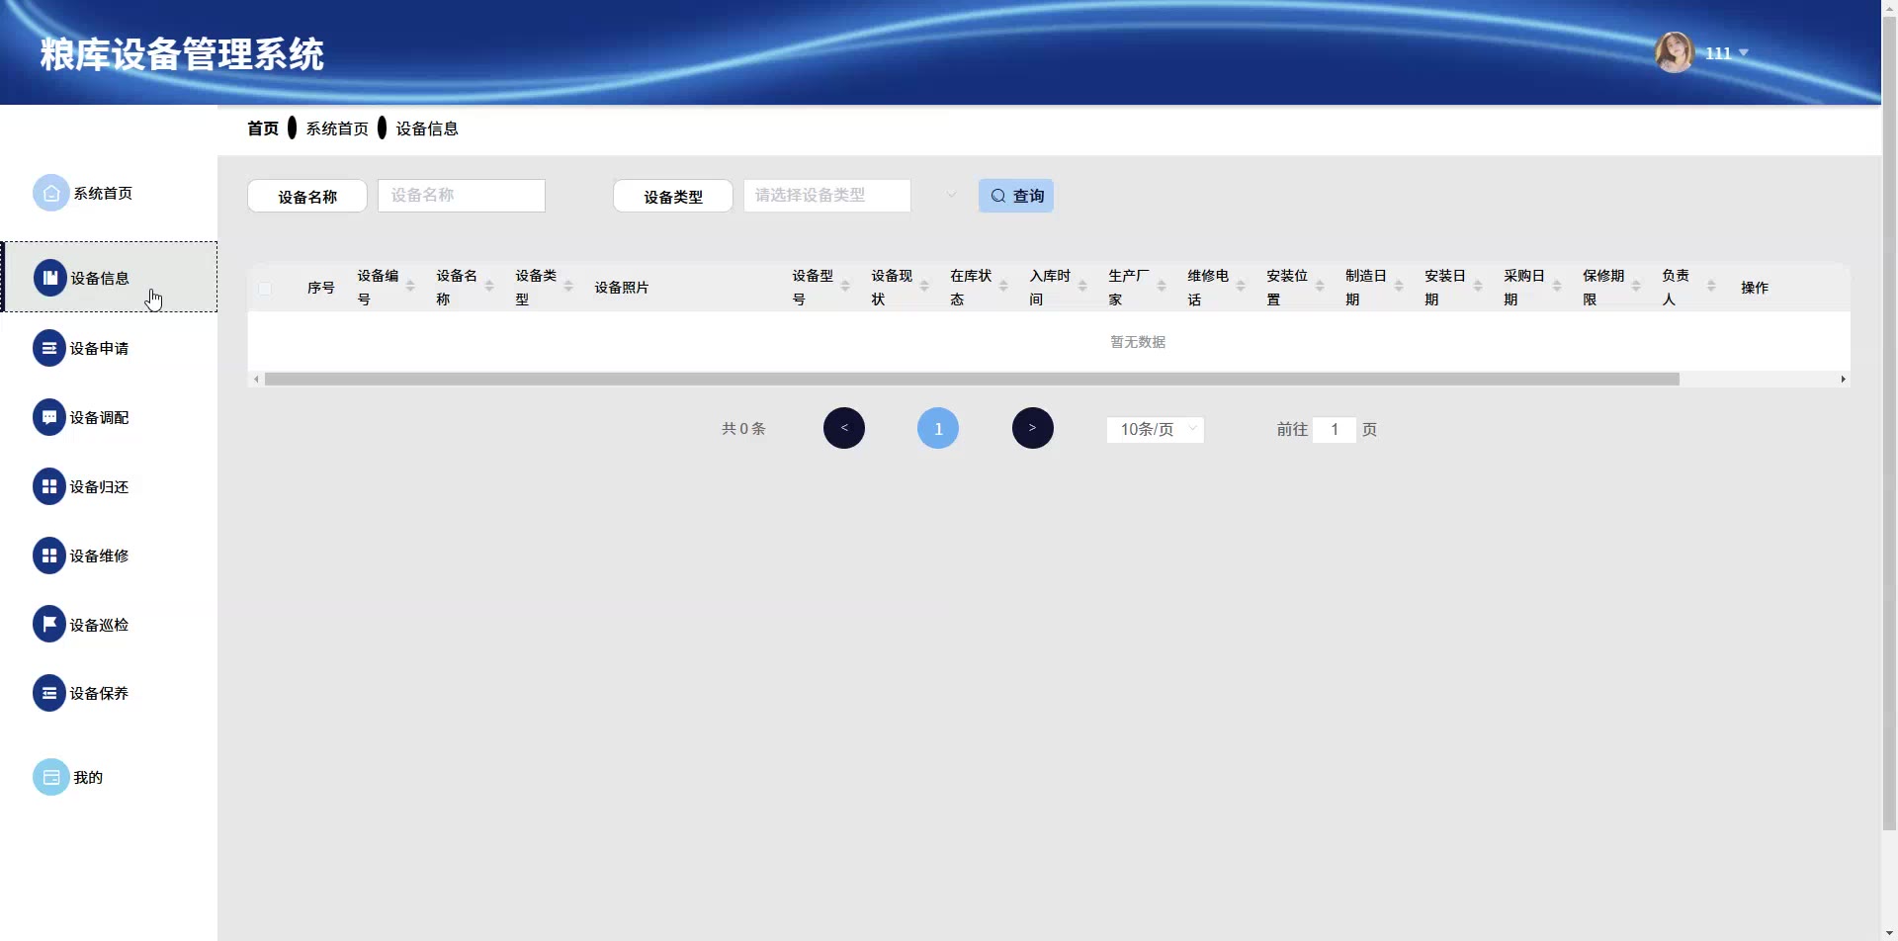Sort table by 保修期限 column arrows
The image size is (1898, 941).
pyautogui.click(x=1636, y=287)
